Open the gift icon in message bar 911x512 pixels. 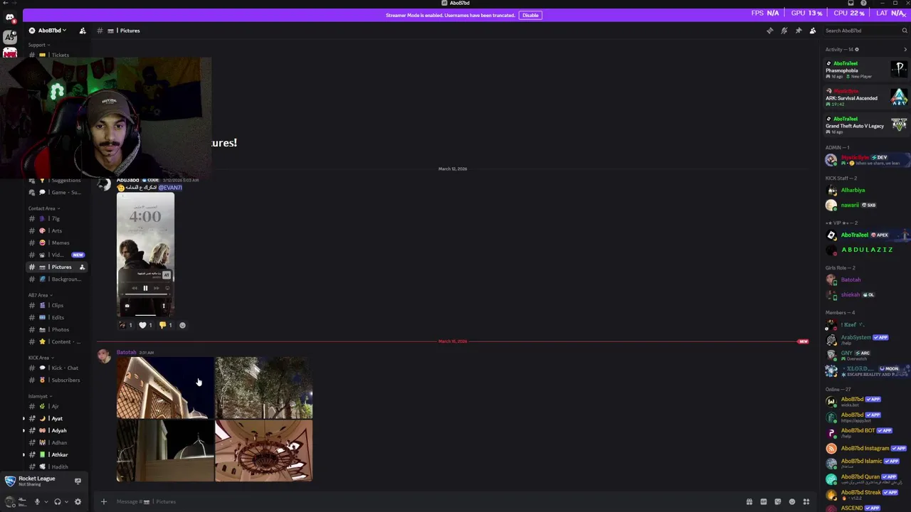coord(749,501)
